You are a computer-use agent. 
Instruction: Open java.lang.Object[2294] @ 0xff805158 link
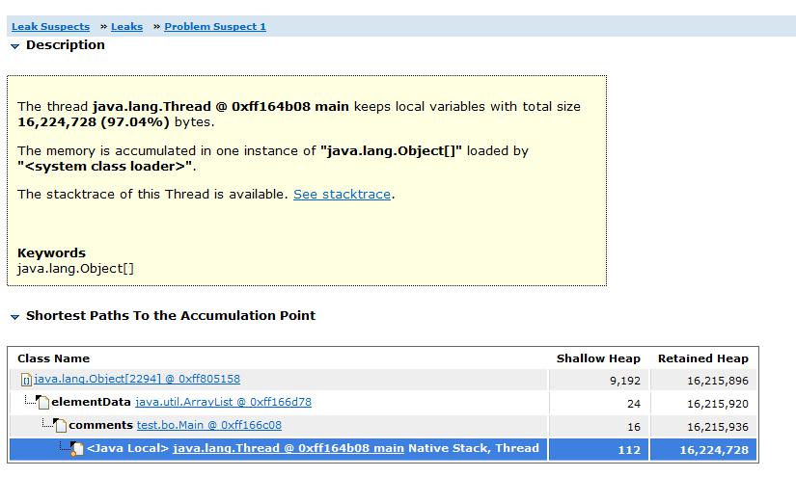click(137, 380)
